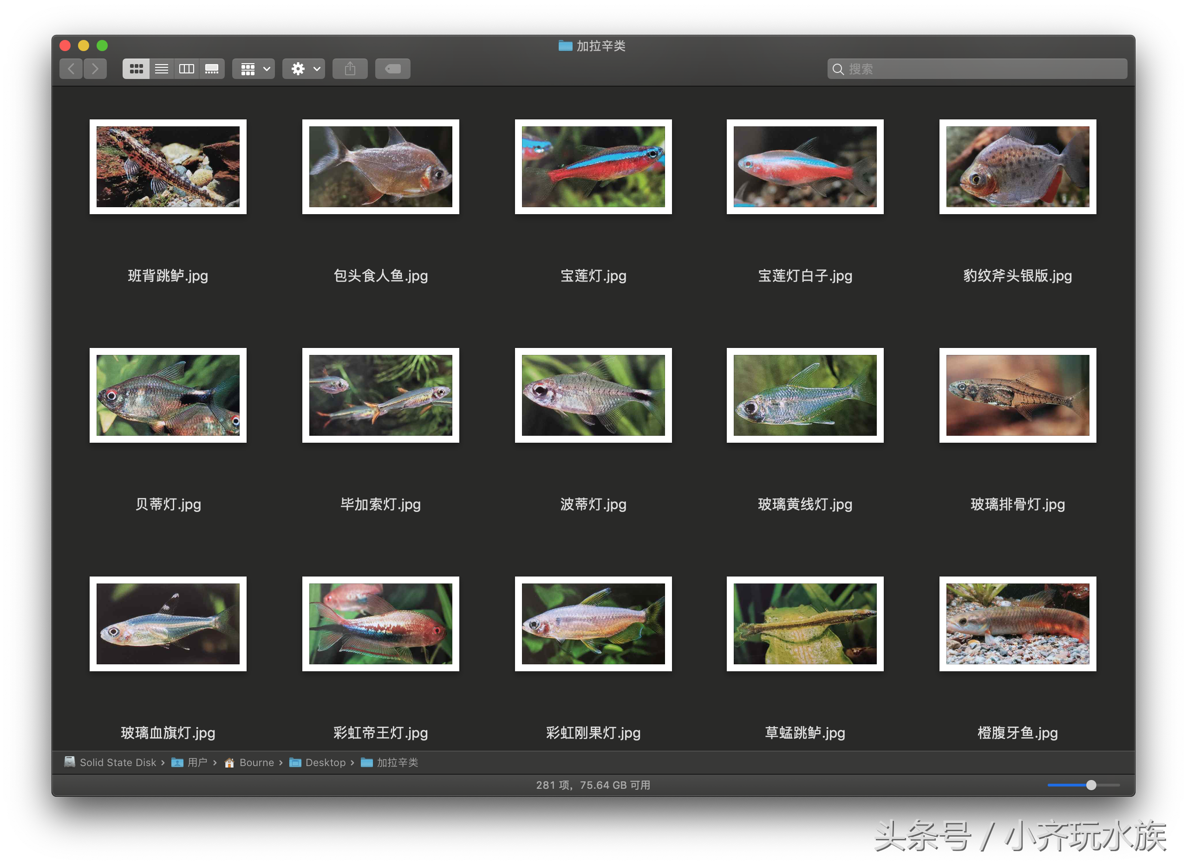Select the 橙腹牙鱼.jpg thumbnail
Screen dimensions: 1187x865
point(1017,623)
